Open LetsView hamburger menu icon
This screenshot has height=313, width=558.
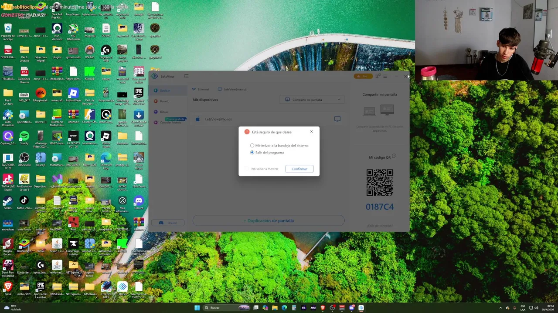[385, 77]
